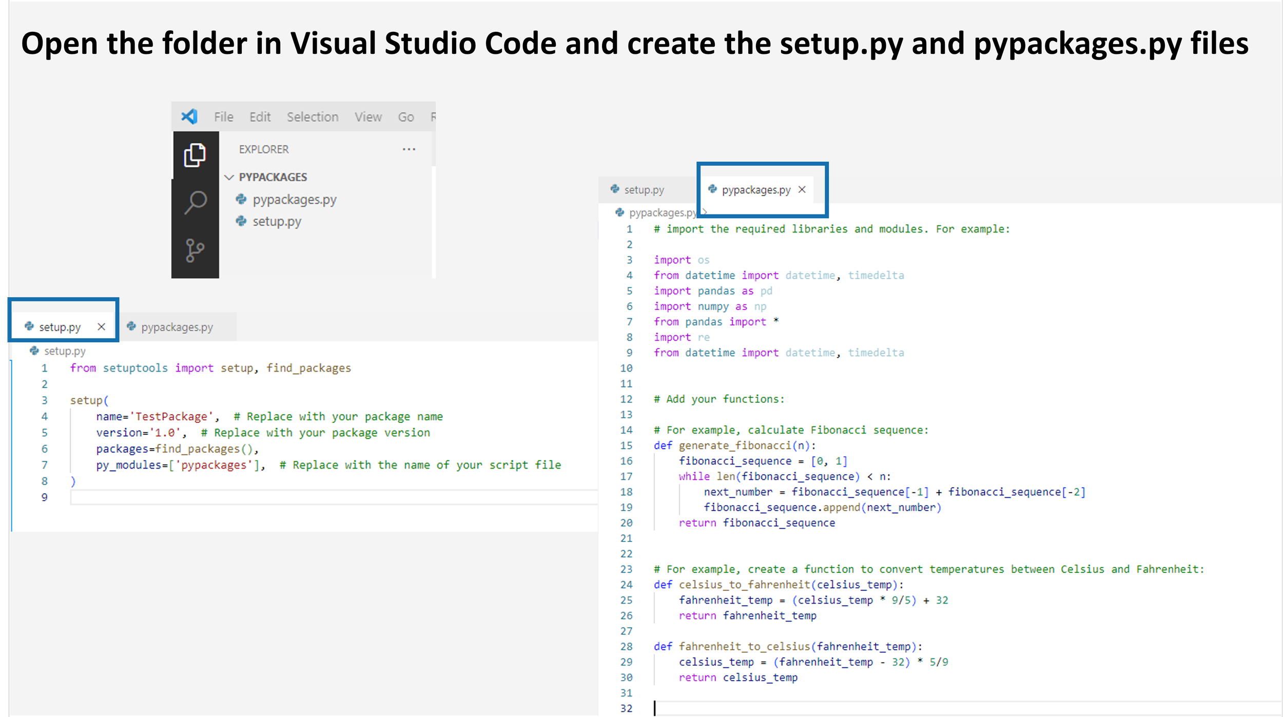
Task: Select setup.py in the Explorer file list
Action: [277, 222]
